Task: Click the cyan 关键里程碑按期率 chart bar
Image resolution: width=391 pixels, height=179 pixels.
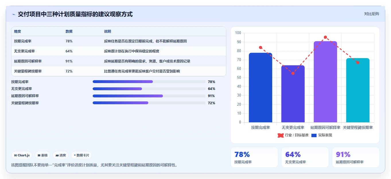Action: [x=358, y=90]
